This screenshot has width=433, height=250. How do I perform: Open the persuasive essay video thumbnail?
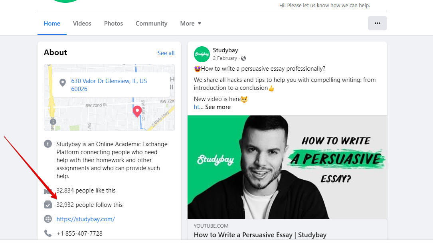pyautogui.click(x=287, y=167)
